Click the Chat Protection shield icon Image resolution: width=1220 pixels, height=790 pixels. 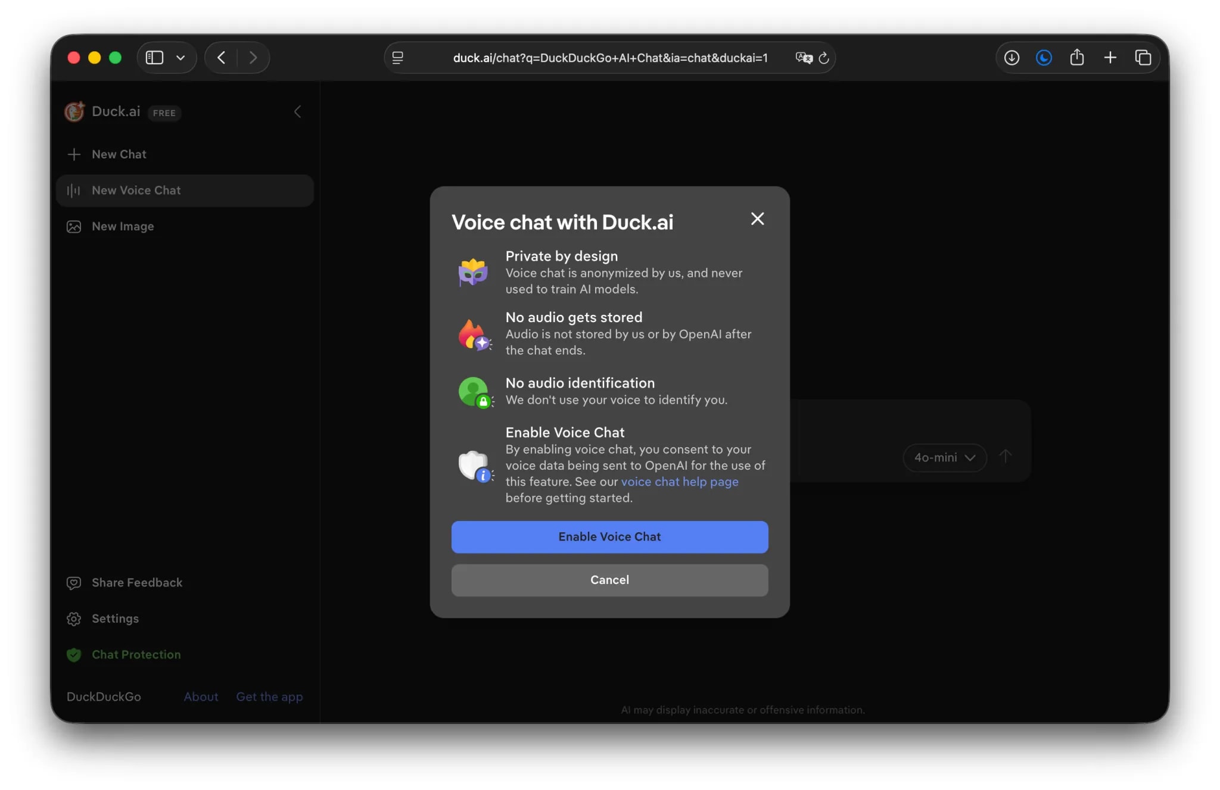(x=74, y=654)
